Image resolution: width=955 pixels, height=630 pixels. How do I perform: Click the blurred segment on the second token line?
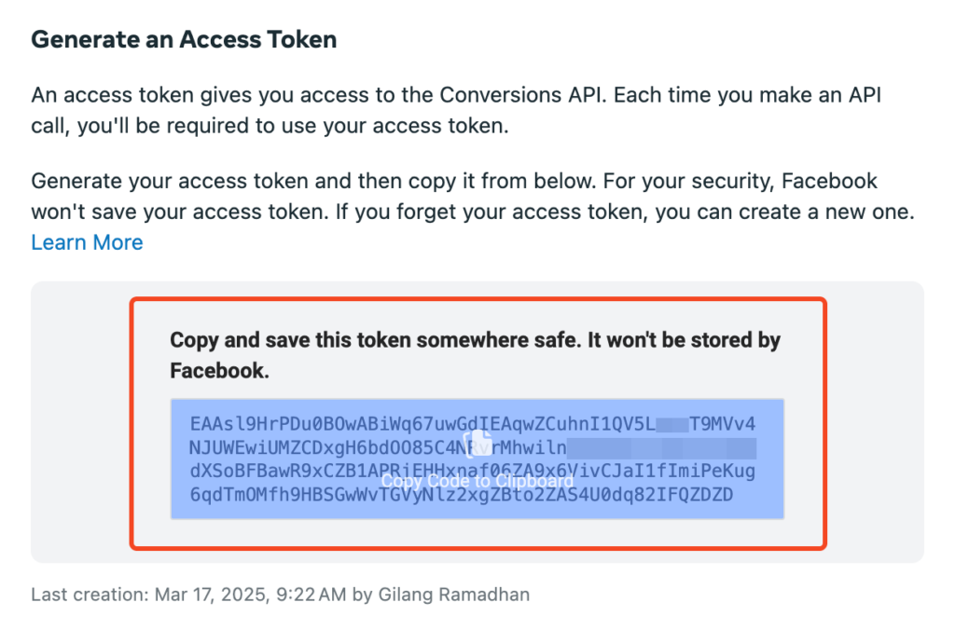(x=662, y=446)
